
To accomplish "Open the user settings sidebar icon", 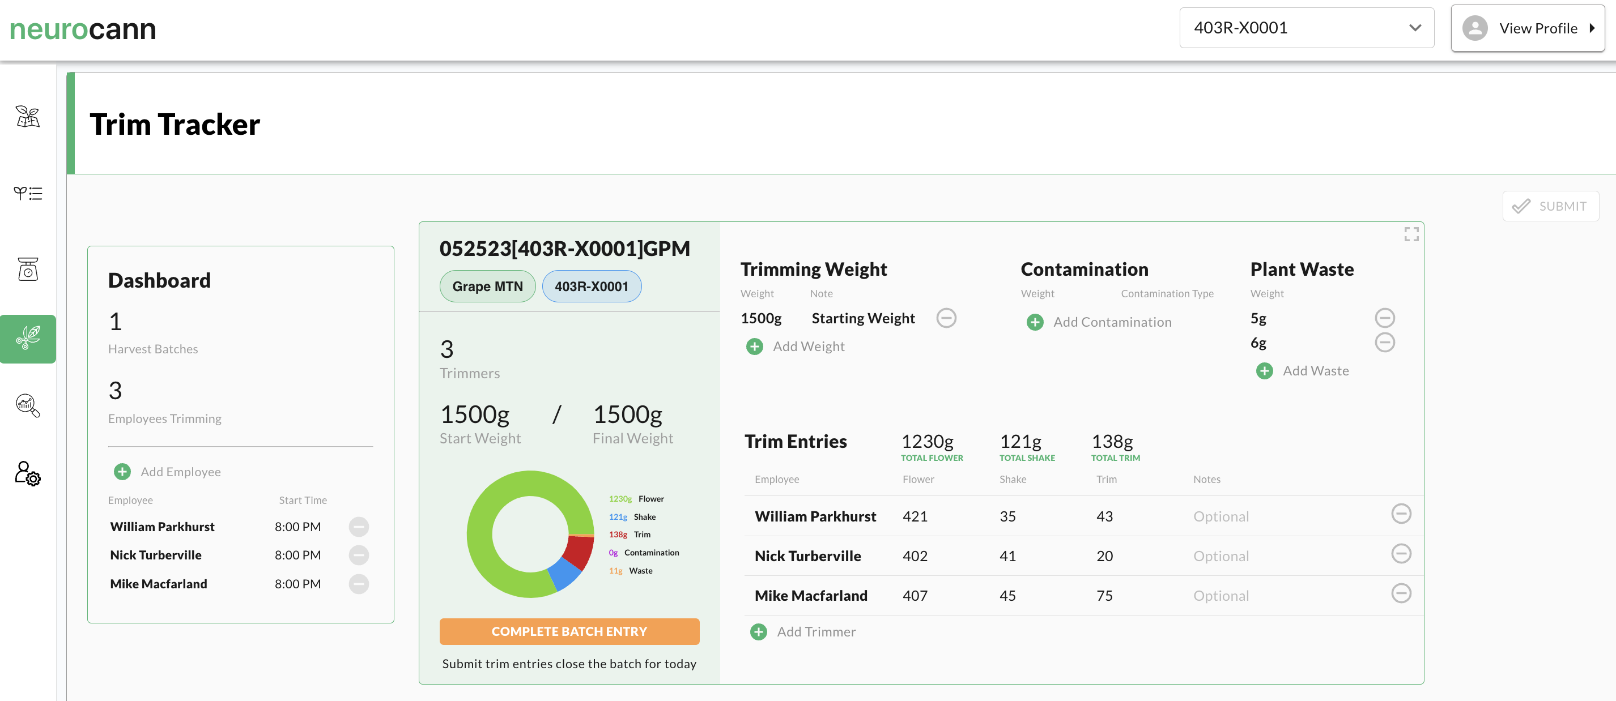I will click(x=28, y=474).
